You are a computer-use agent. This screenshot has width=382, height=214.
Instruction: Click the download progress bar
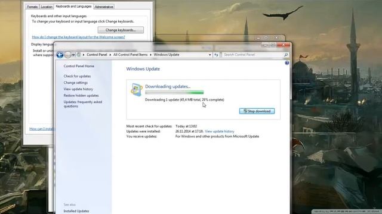(174, 92)
